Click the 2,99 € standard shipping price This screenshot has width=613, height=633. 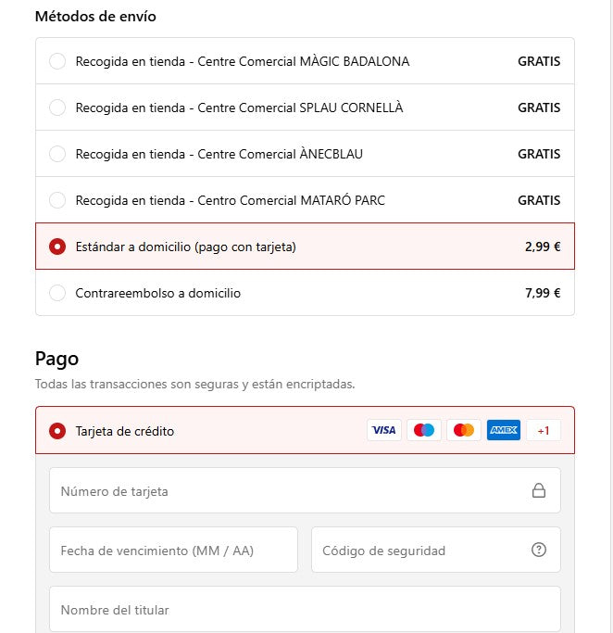tap(543, 247)
